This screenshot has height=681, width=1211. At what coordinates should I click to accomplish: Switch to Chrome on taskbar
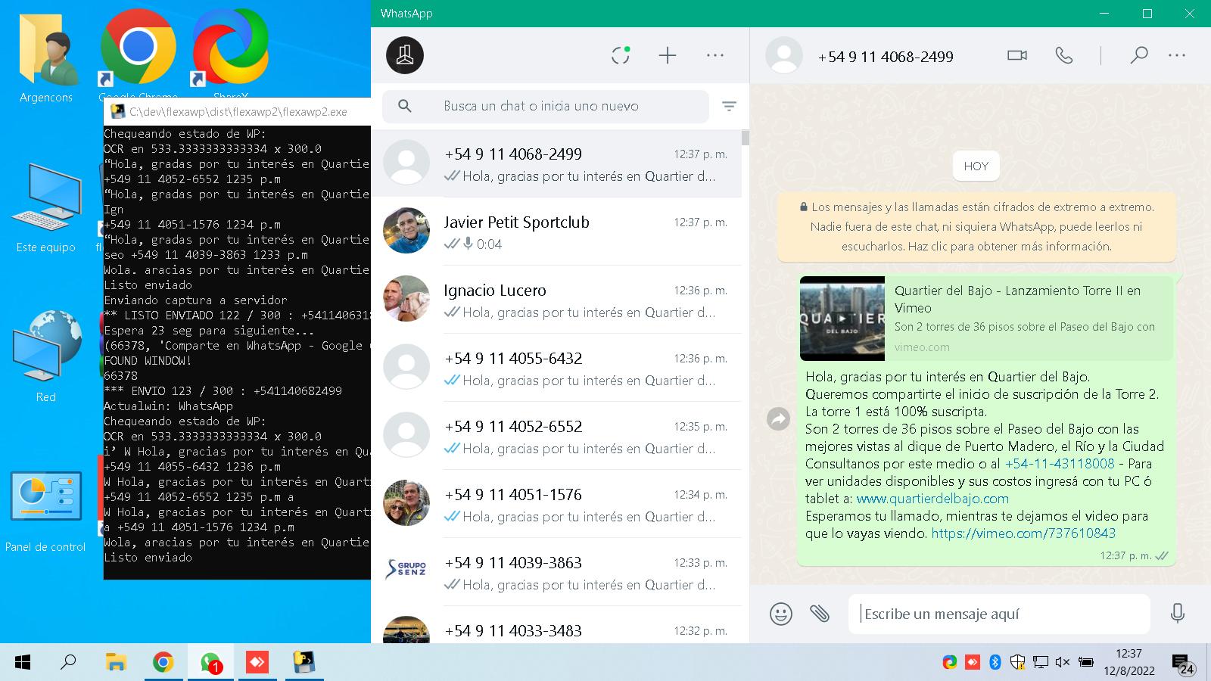click(x=163, y=663)
